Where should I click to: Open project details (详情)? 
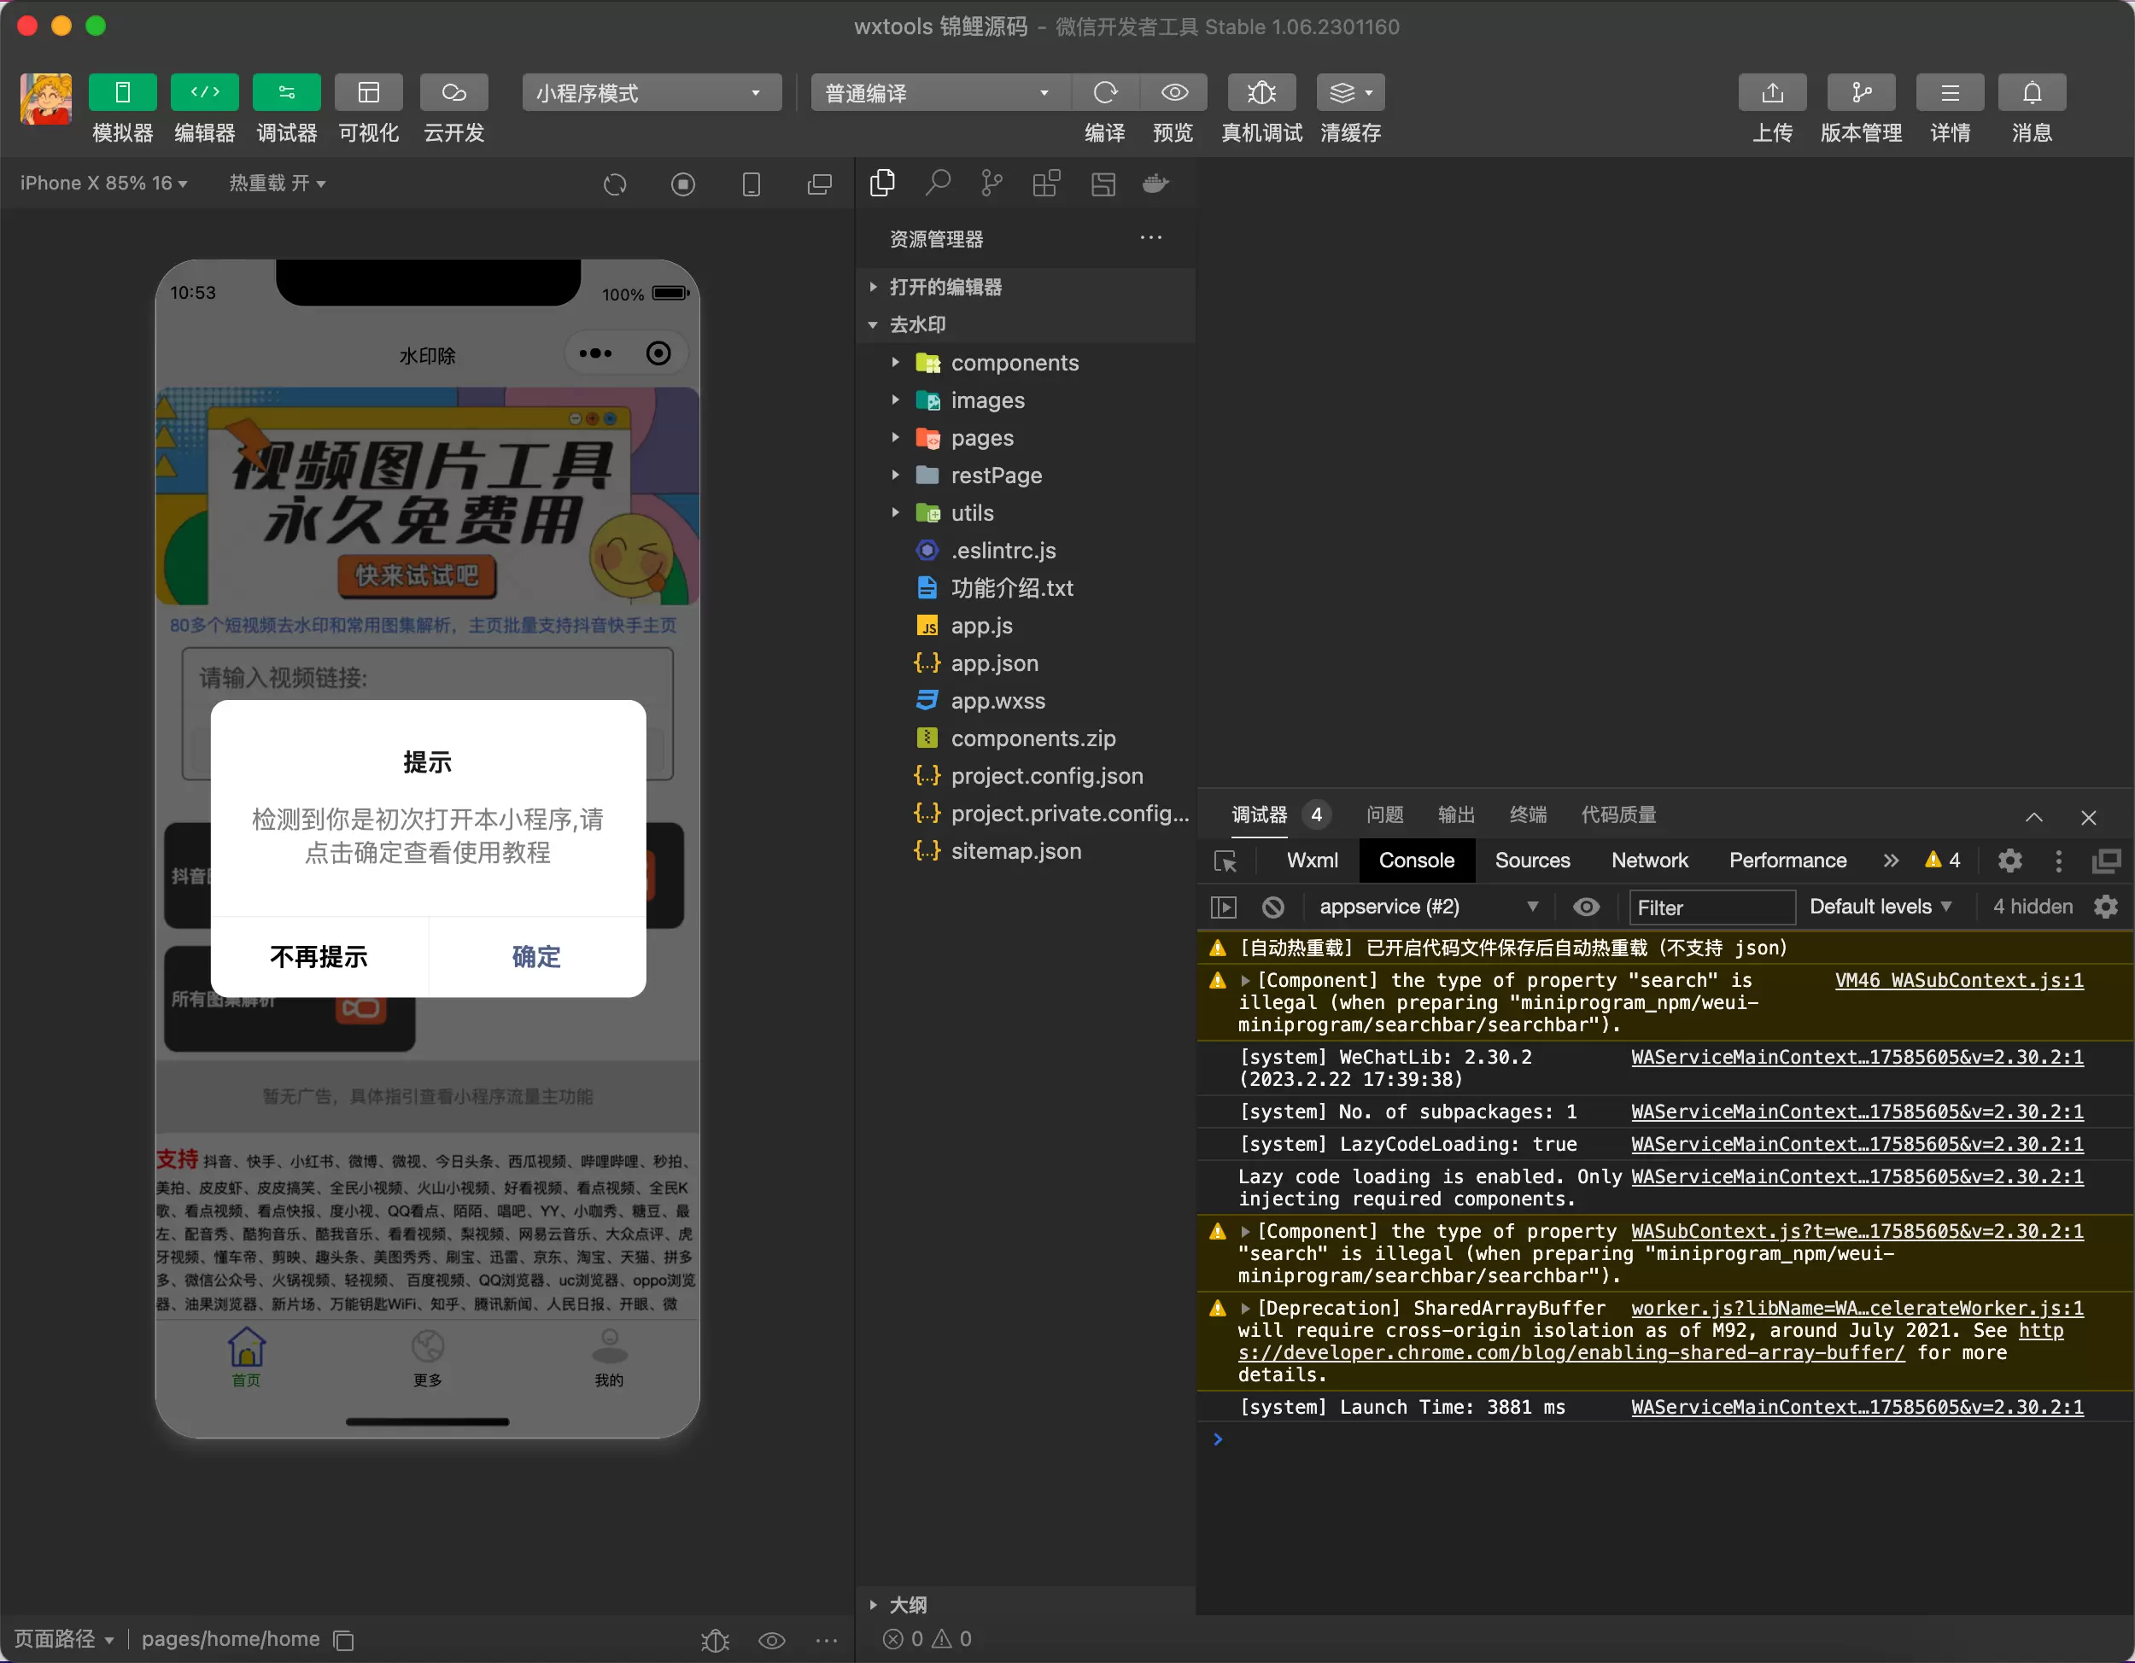pyautogui.click(x=1950, y=93)
